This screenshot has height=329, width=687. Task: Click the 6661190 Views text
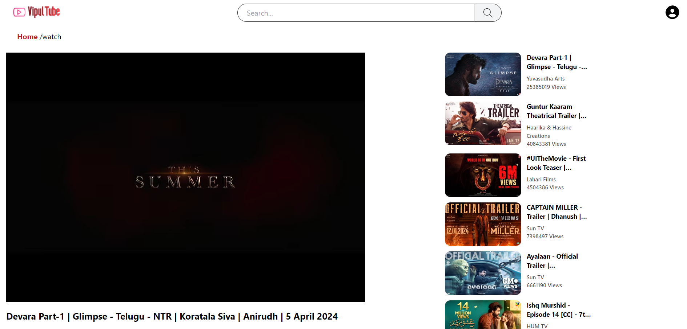click(545, 285)
